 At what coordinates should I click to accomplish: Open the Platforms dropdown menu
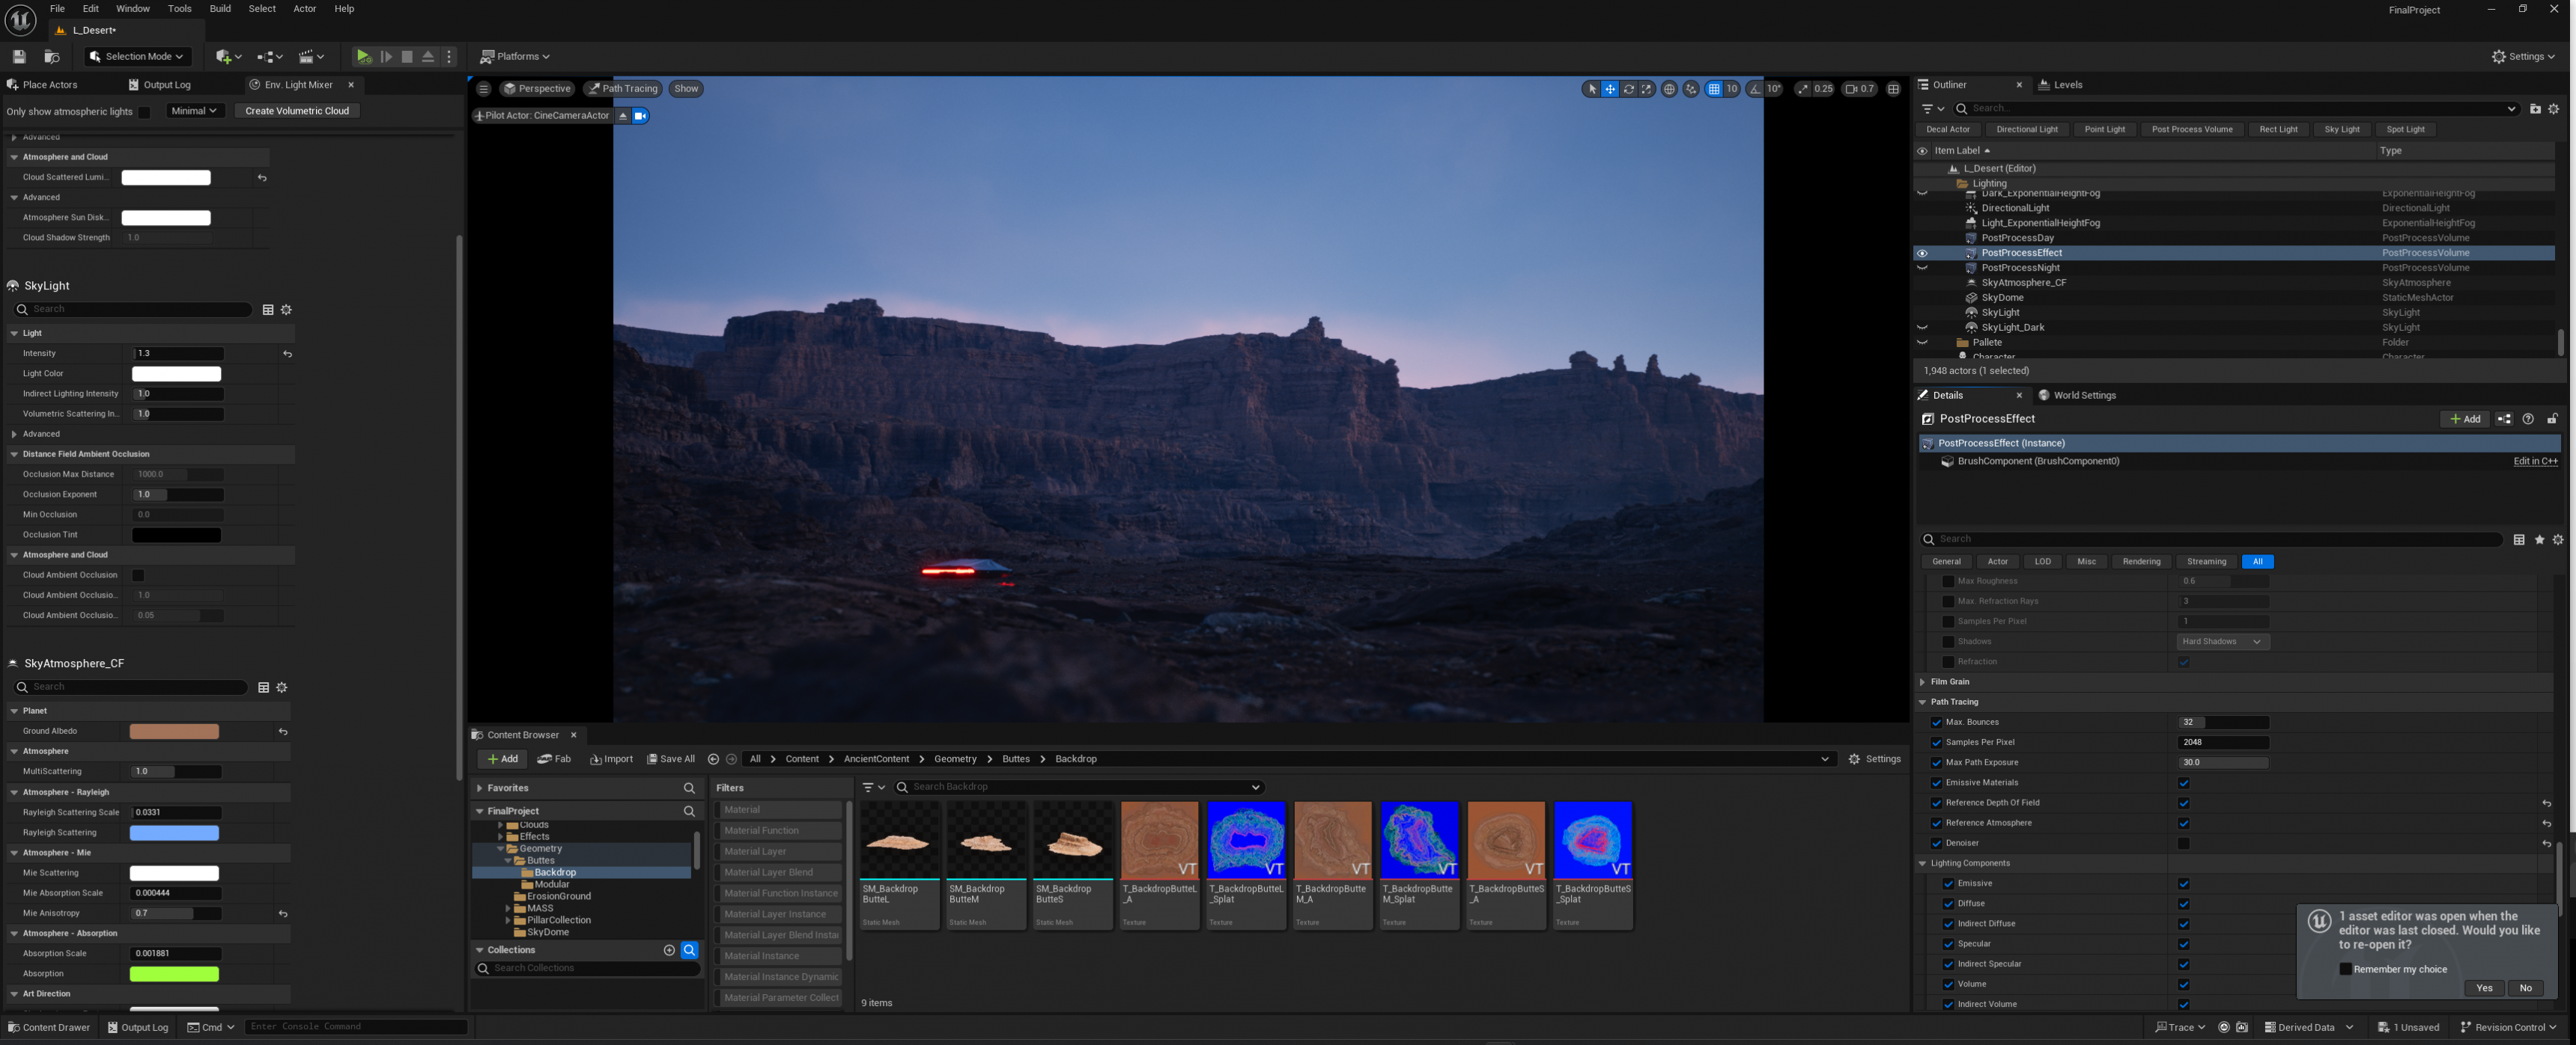(515, 57)
